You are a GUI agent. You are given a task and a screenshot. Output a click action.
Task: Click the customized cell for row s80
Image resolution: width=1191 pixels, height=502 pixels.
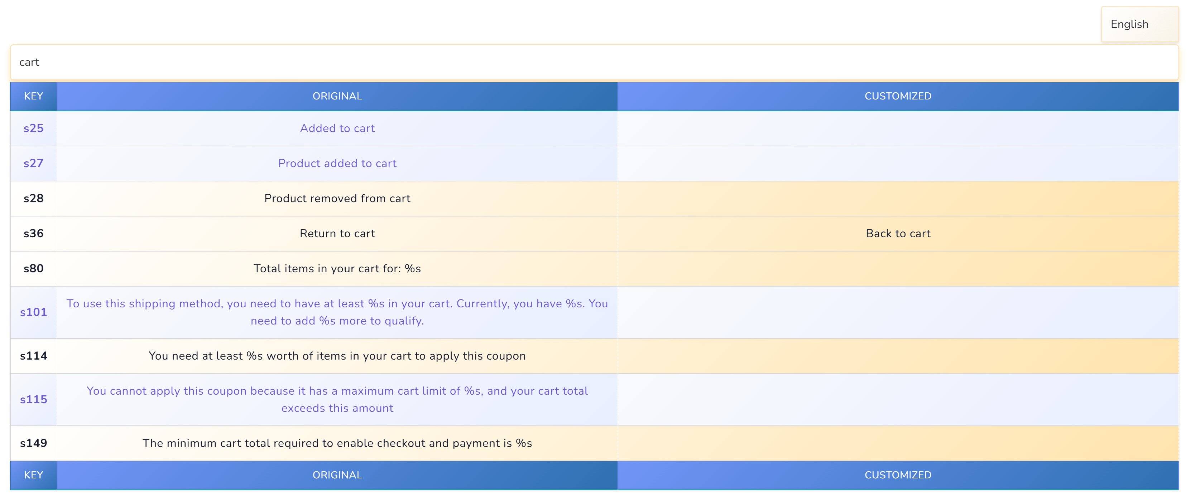pos(897,269)
